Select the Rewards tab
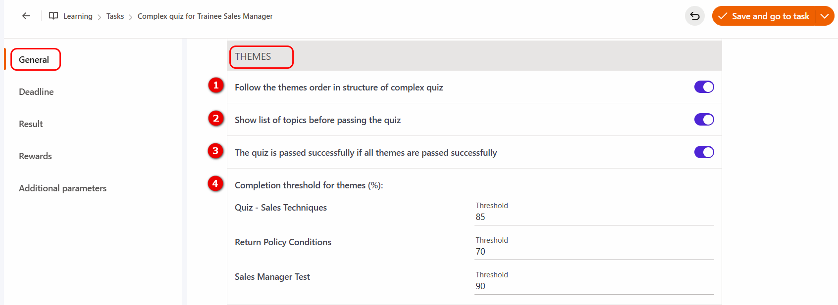838x305 pixels. tap(35, 156)
